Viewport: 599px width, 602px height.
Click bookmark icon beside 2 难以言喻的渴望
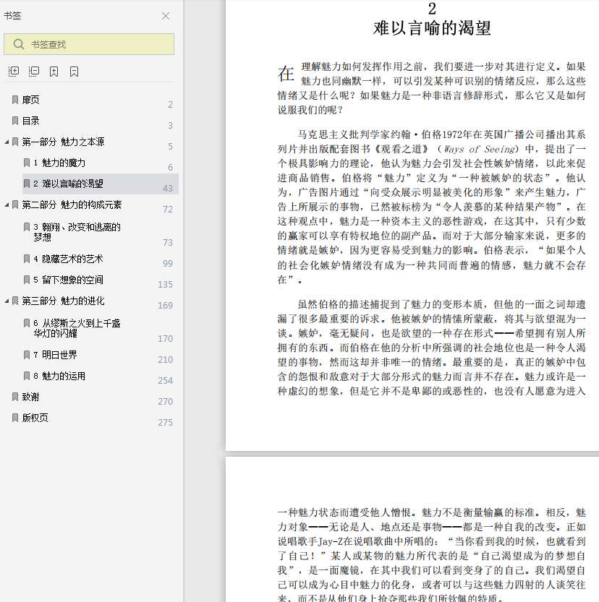pyautogui.click(x=27, y=184)
